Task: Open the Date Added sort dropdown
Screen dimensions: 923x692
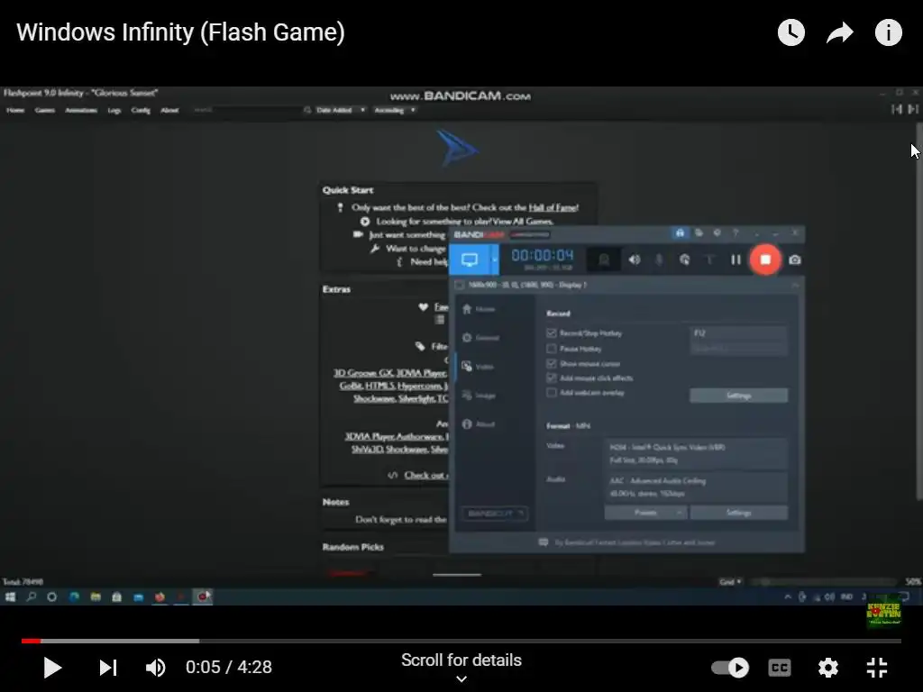Action: (340, 110)
